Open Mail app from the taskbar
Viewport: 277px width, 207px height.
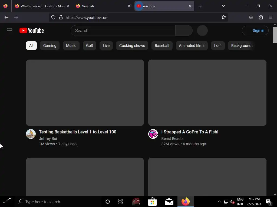[169, 202]
